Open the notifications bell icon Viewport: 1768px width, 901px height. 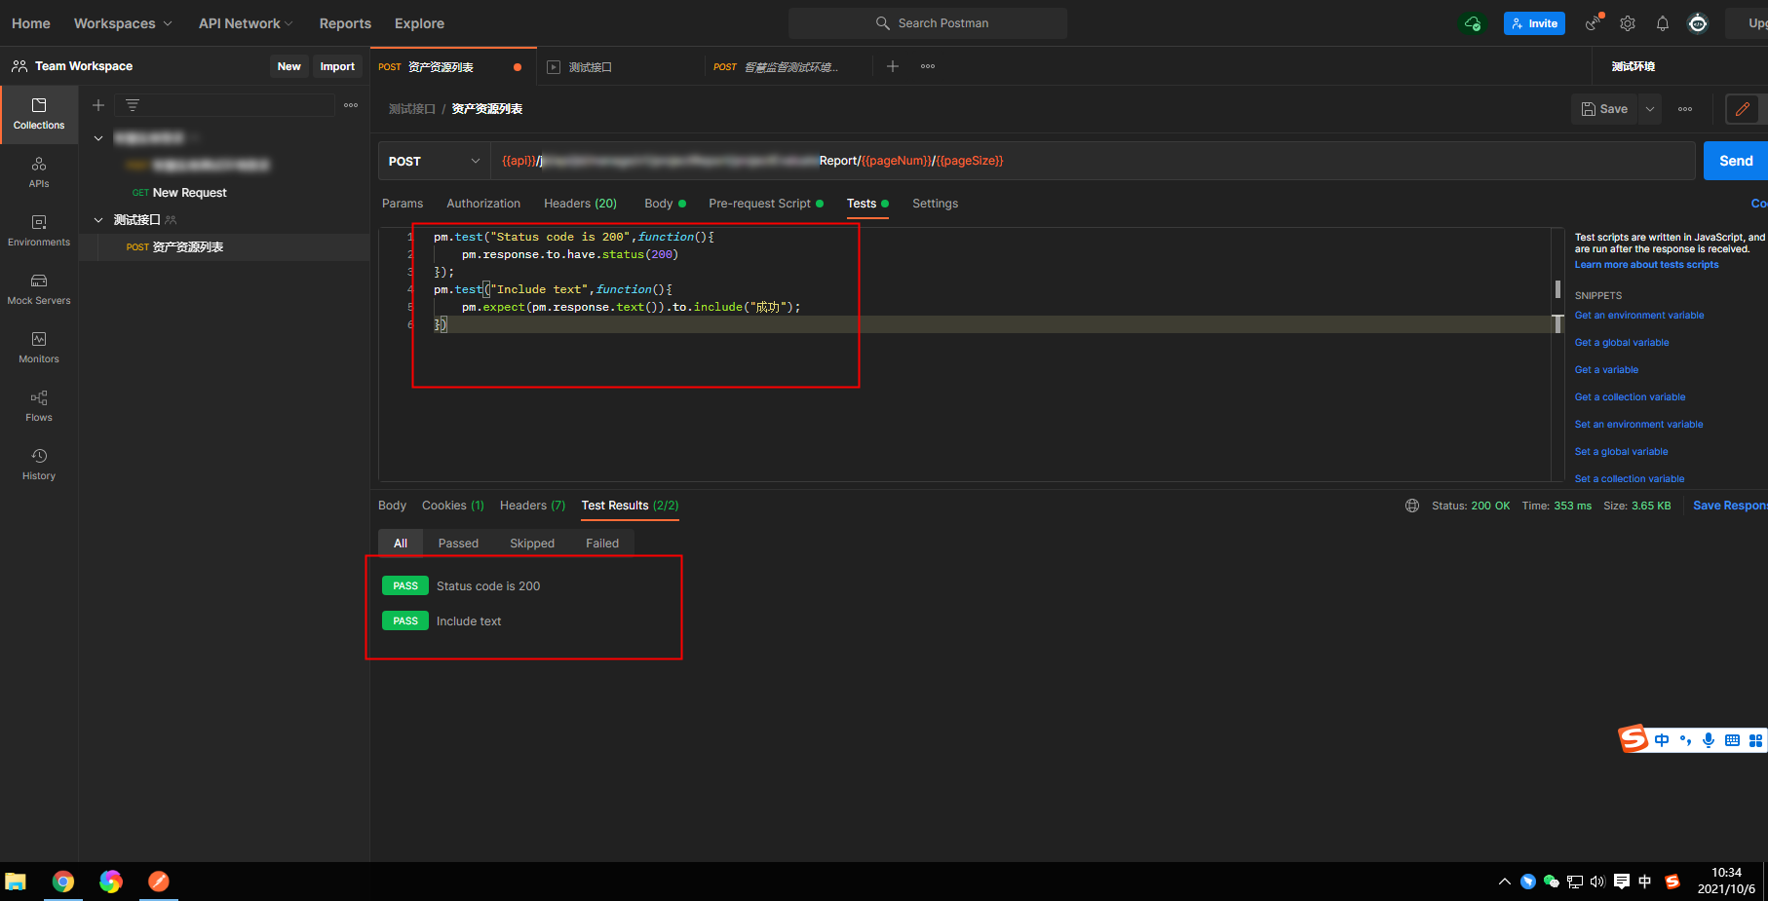pos(1663,23)
